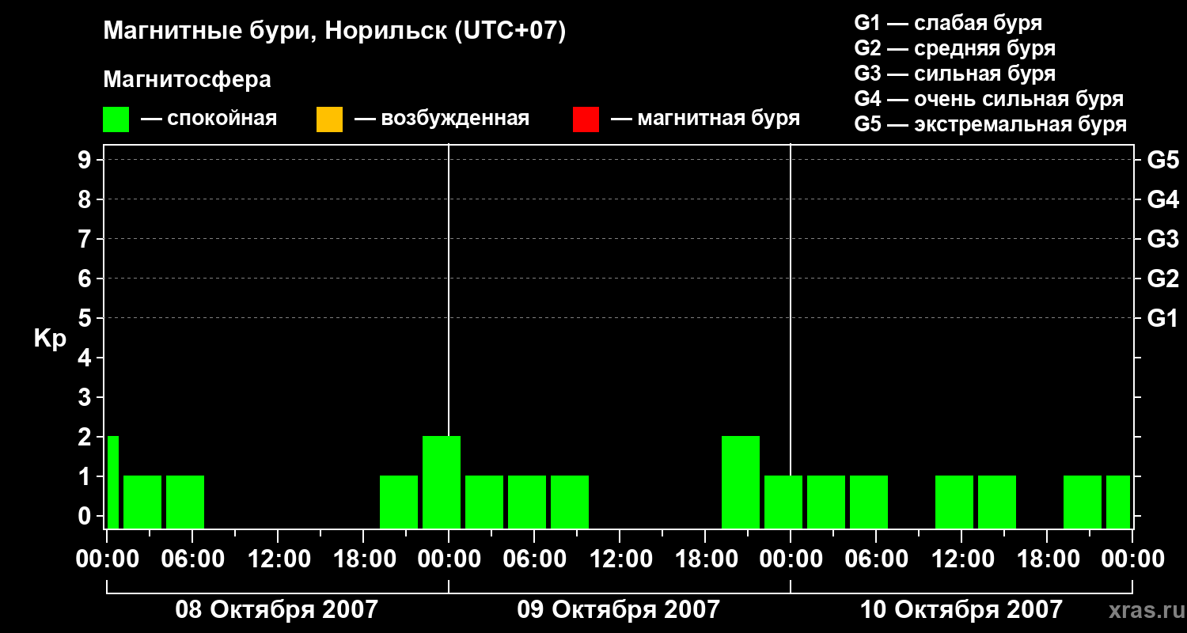Click the 'Kp' axis label
Screen dimensions: 1187x633
point(50,339)
